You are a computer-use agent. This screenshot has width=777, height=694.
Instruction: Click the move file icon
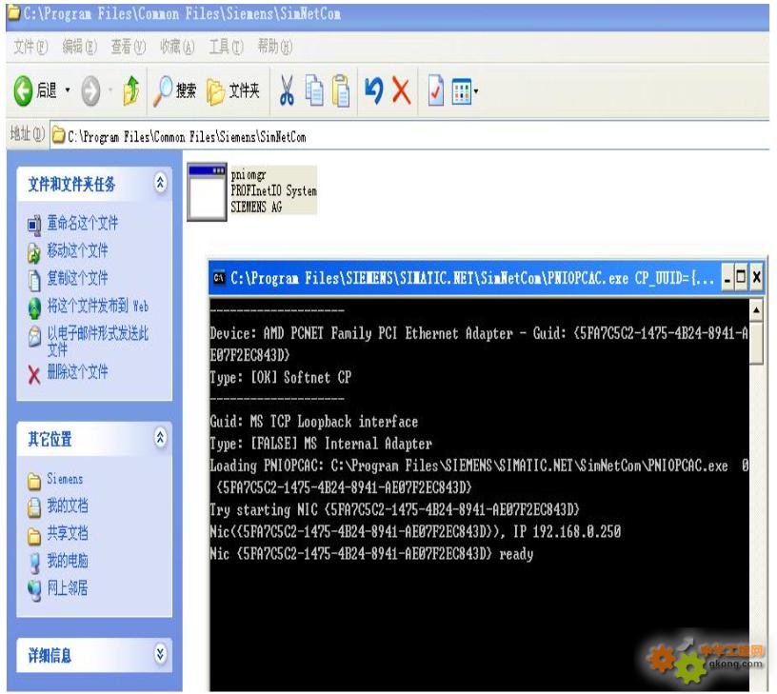click(x=34, y=253)
